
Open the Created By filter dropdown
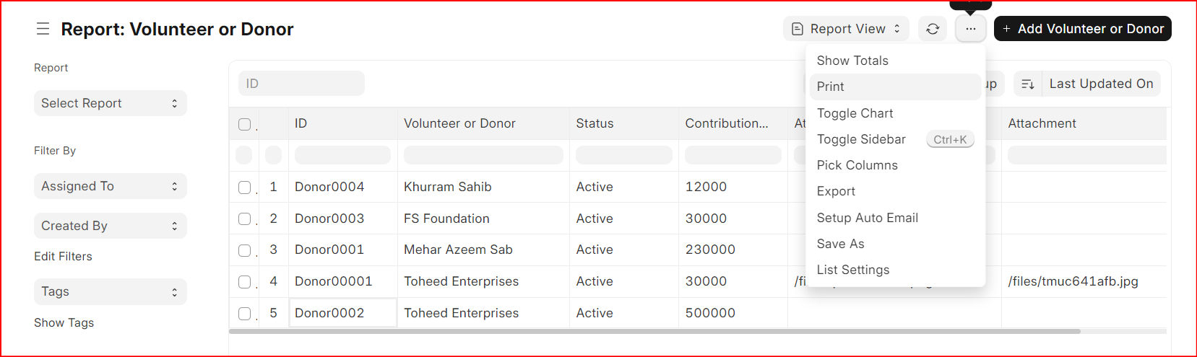[x=111, y=226]
